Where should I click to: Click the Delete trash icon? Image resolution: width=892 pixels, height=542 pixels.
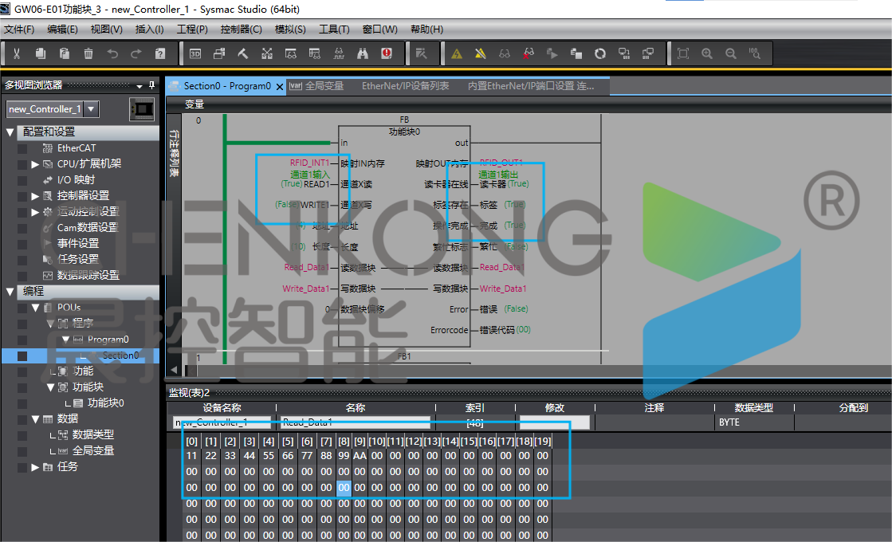point(88,53)
